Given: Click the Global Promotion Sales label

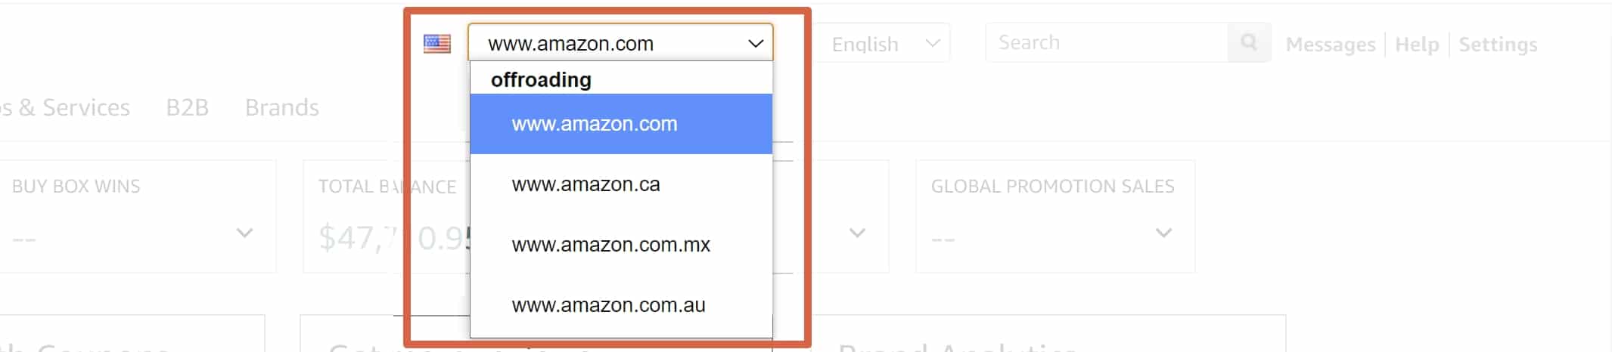Looking at the screenshot, I should [1052, 187].
